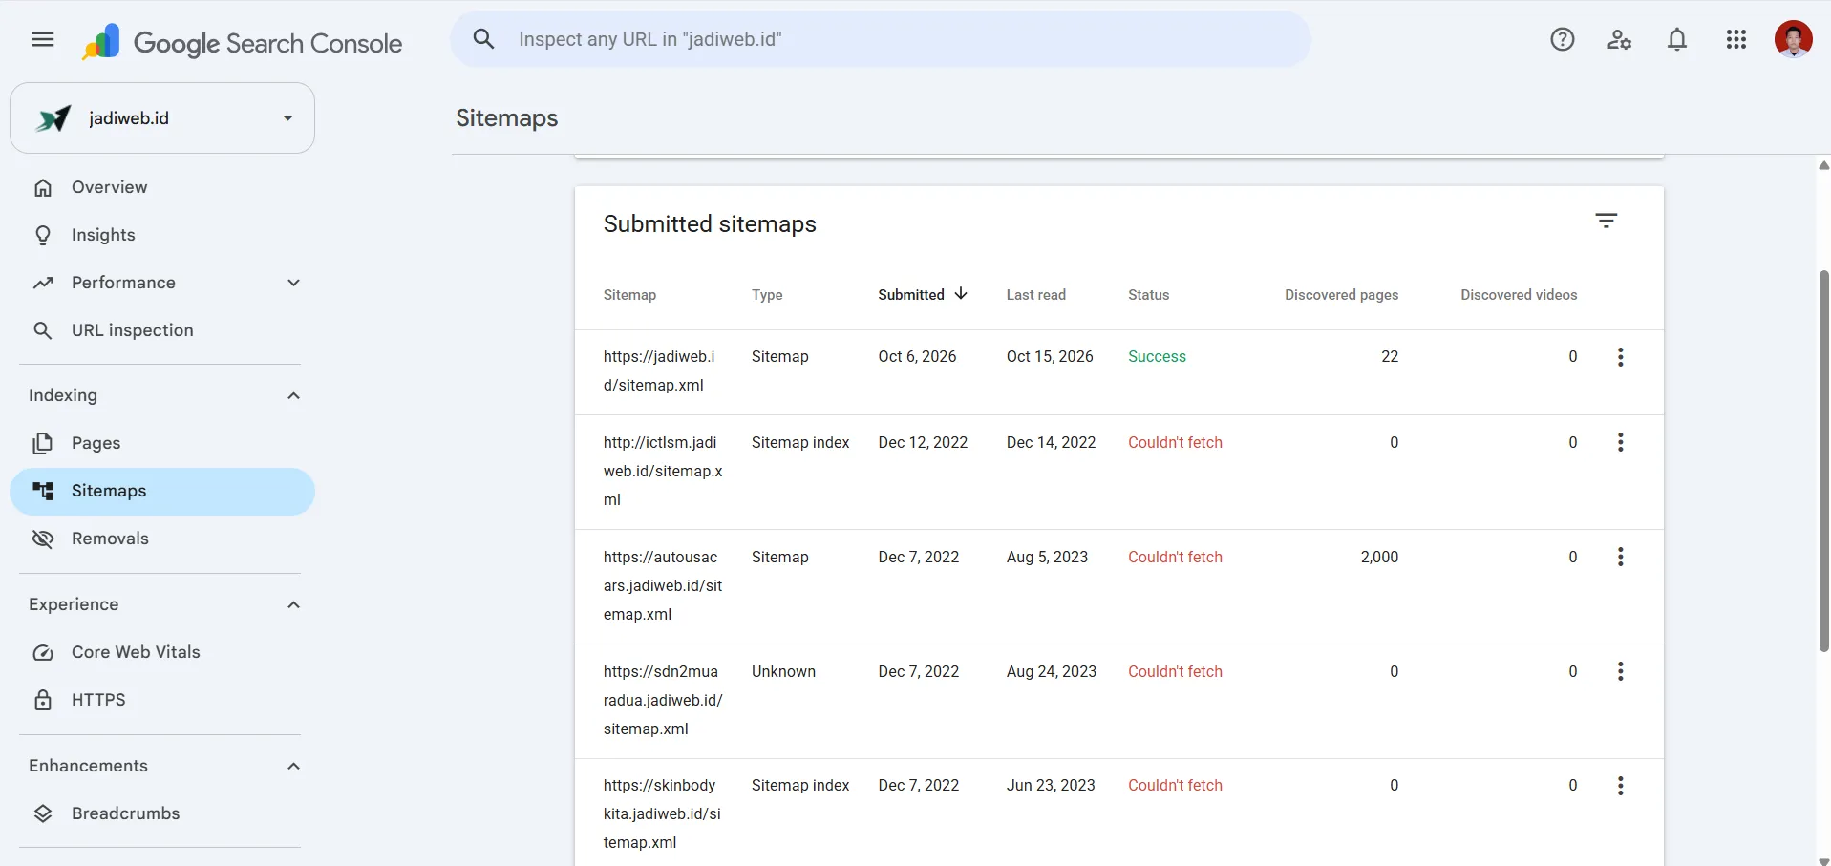The image size is (1831, 866).
Task: Open URL inspection in sidebar
Action: tap(162, 330)
